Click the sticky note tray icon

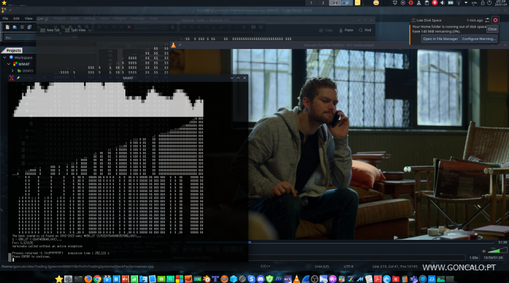pyautogui.click(x=358, y=3)
